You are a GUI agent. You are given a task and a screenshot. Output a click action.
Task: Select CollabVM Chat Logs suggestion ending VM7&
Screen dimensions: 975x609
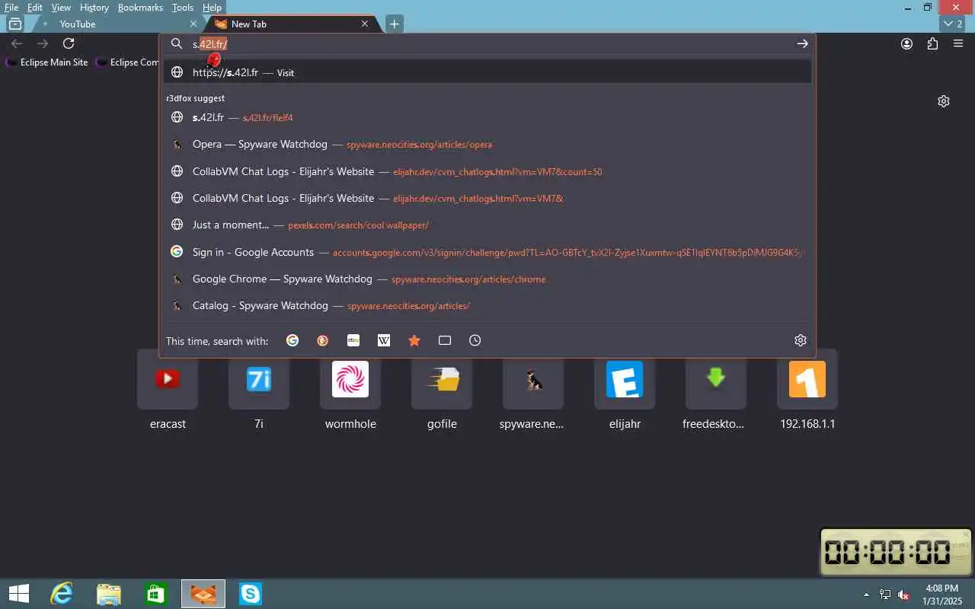(x=487, y=198)
